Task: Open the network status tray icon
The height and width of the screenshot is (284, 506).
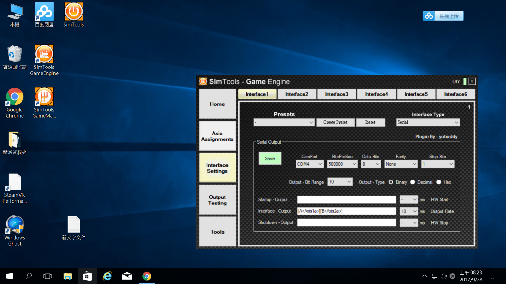Action: coord(434,276)
